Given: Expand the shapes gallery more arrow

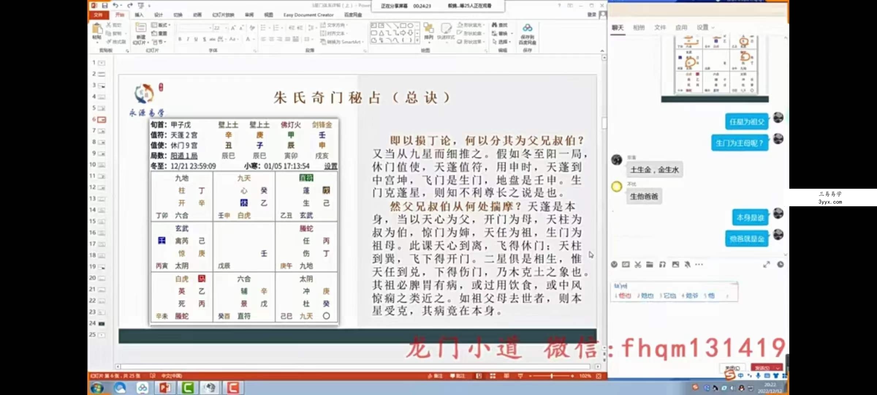Looking at the screenshot, I should (417, 41).
